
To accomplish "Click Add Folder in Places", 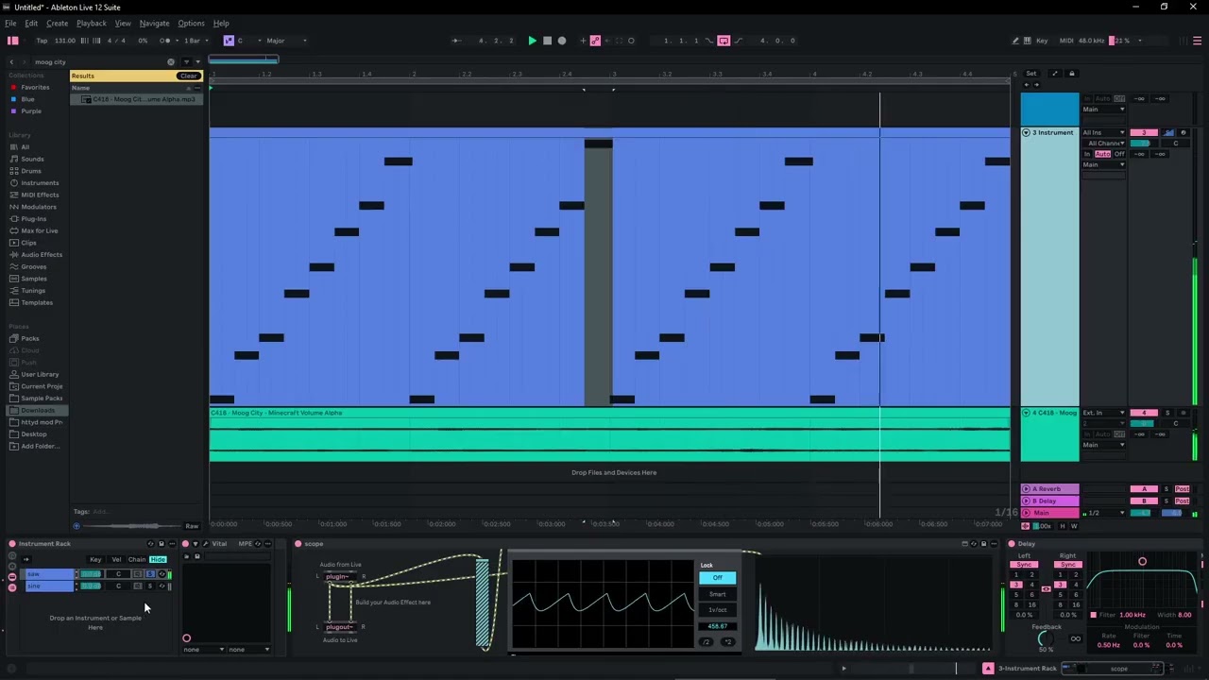I will [x=39, y=447].
